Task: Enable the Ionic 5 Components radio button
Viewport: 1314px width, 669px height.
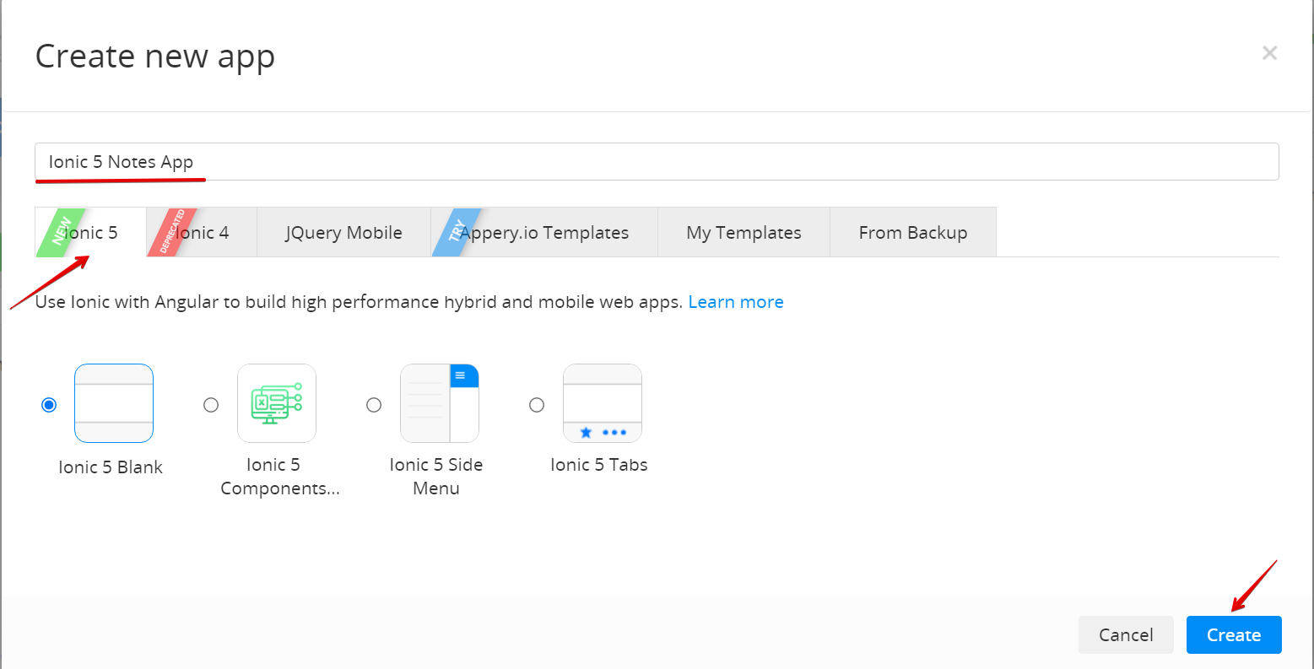Action: pyautogui.click(x=211, y=405)
